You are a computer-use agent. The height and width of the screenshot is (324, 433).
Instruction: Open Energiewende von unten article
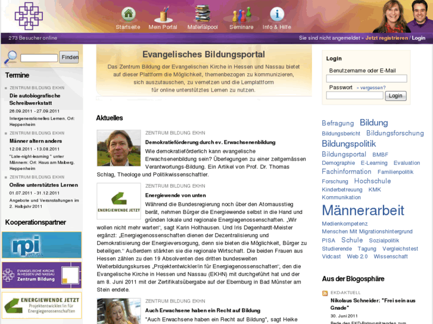click(176, 195)
